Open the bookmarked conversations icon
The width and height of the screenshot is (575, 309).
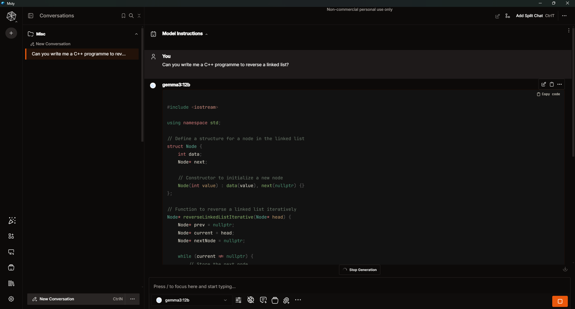(123, 16)
